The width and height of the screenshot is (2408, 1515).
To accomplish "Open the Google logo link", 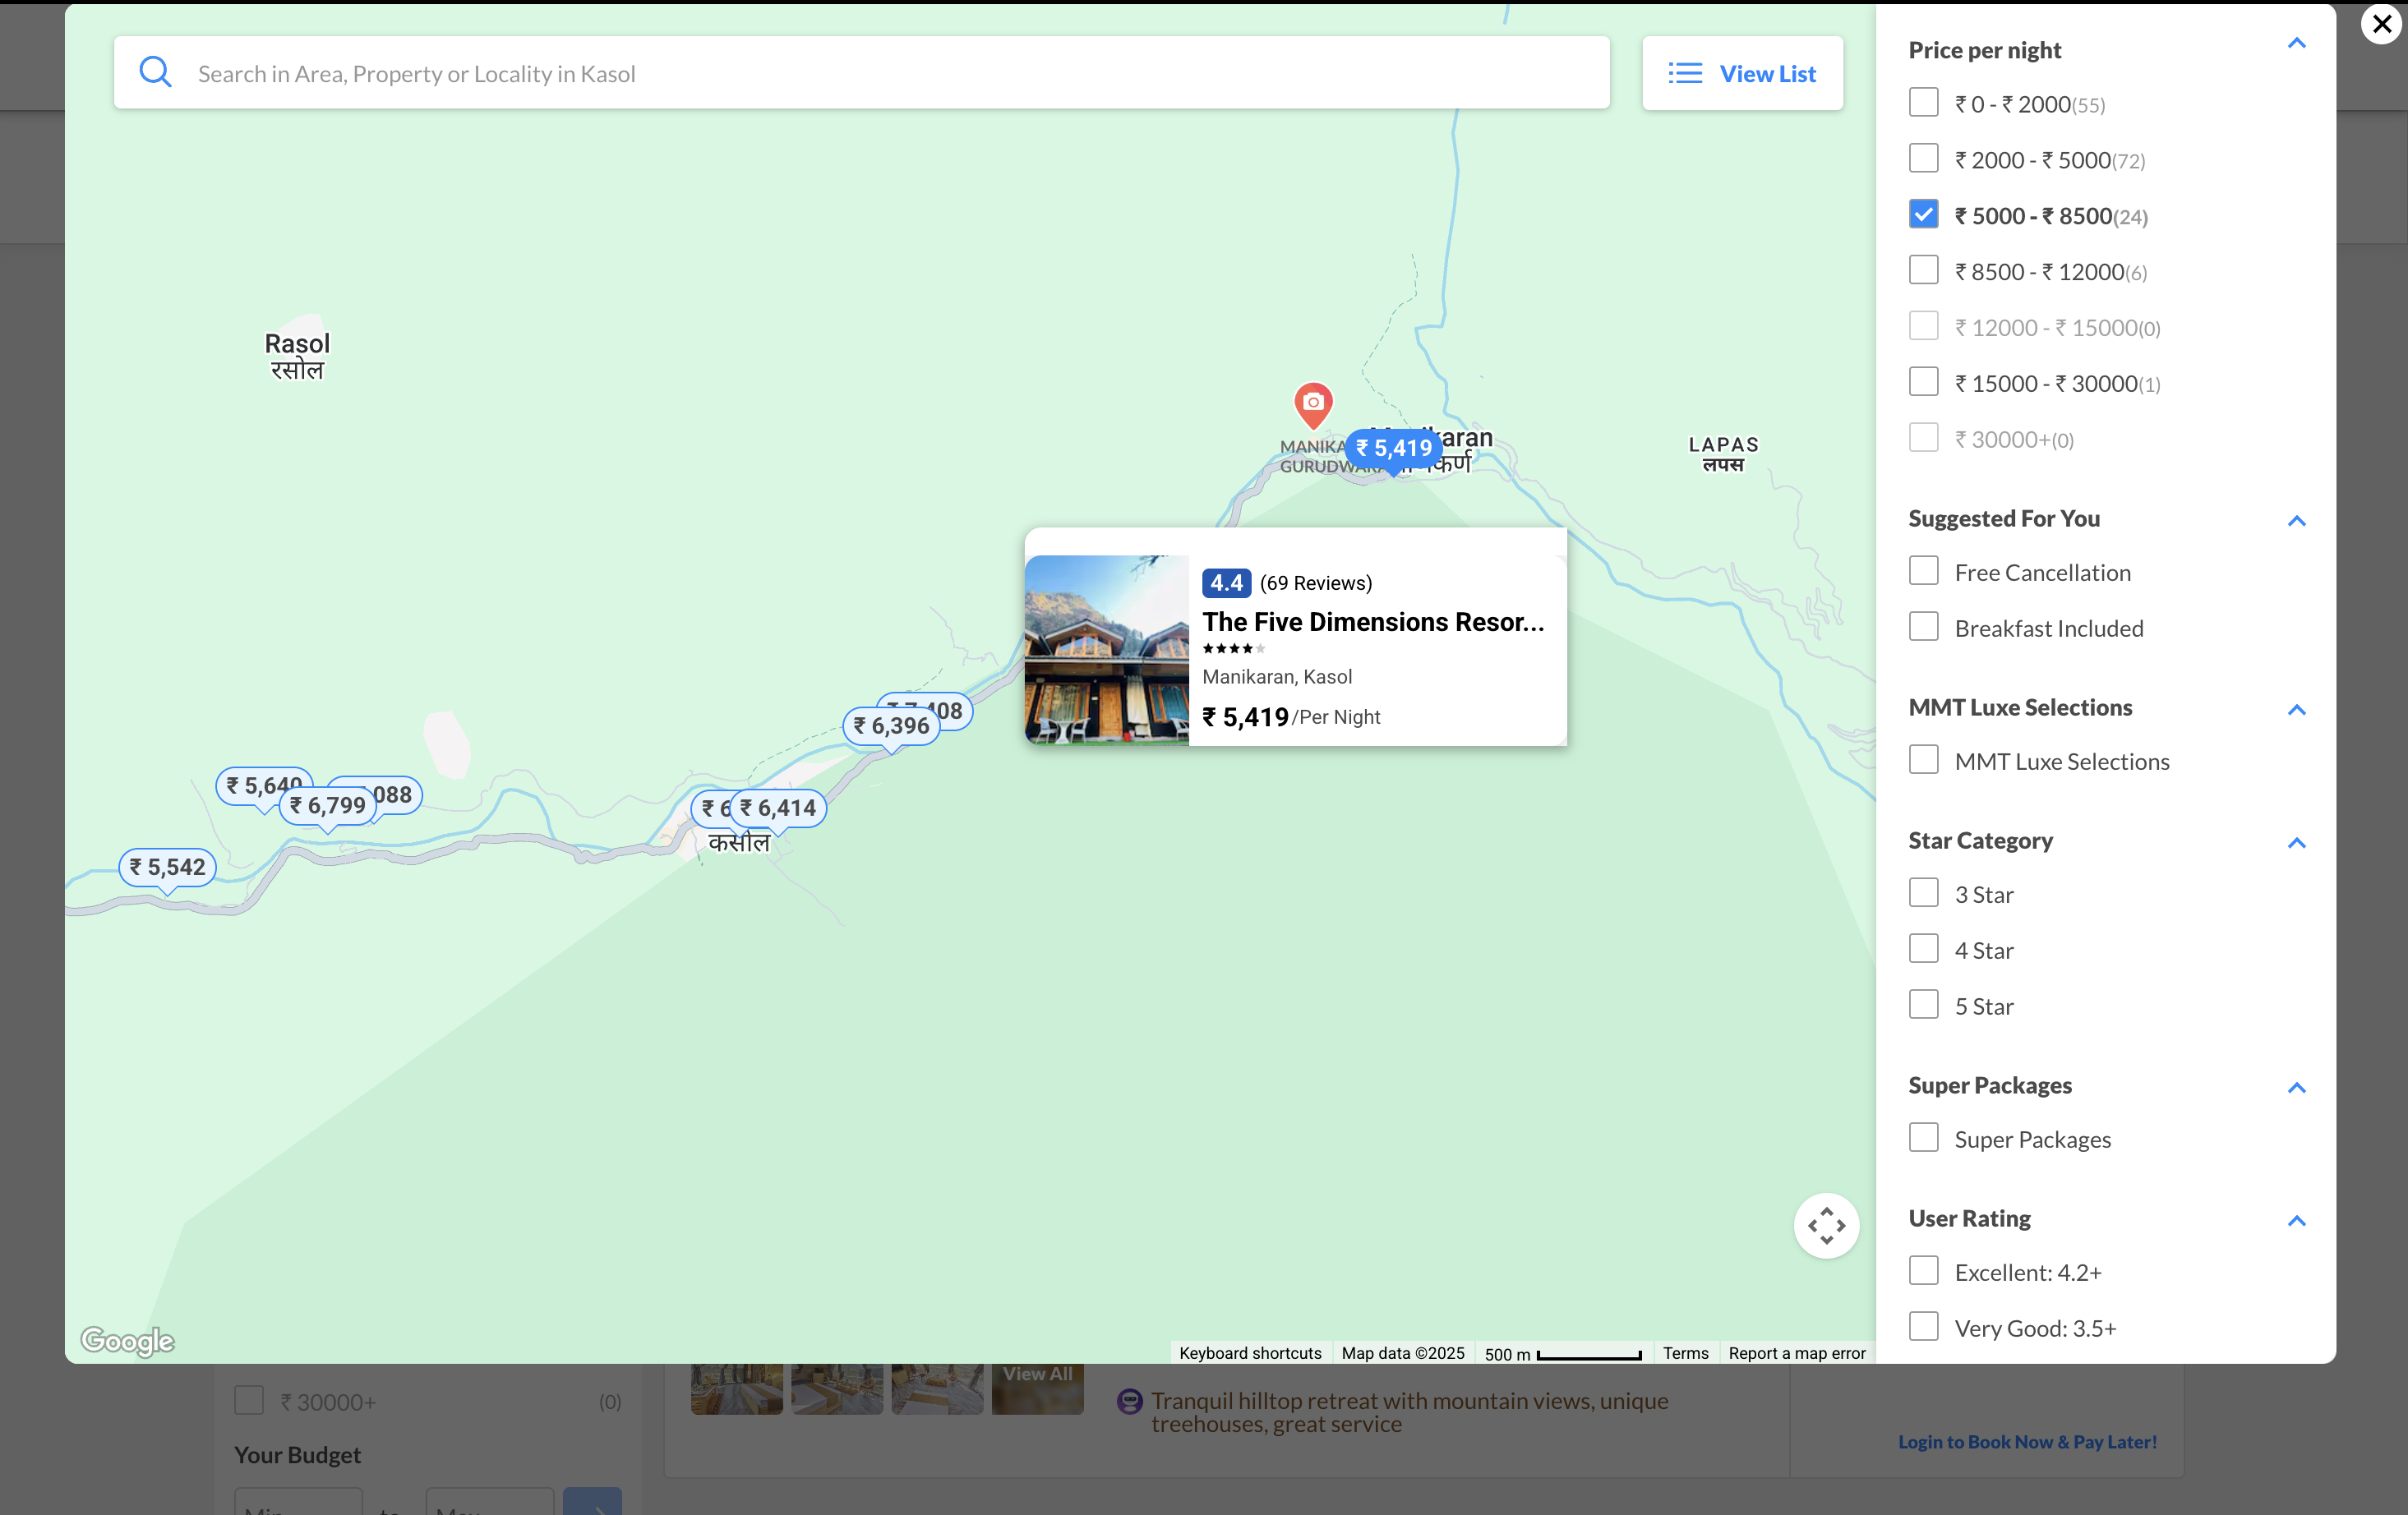I will tap(127, 1340).
